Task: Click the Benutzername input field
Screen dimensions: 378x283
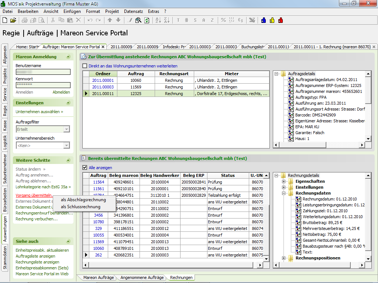Action: pyautogui.click(x=43, y=72)
